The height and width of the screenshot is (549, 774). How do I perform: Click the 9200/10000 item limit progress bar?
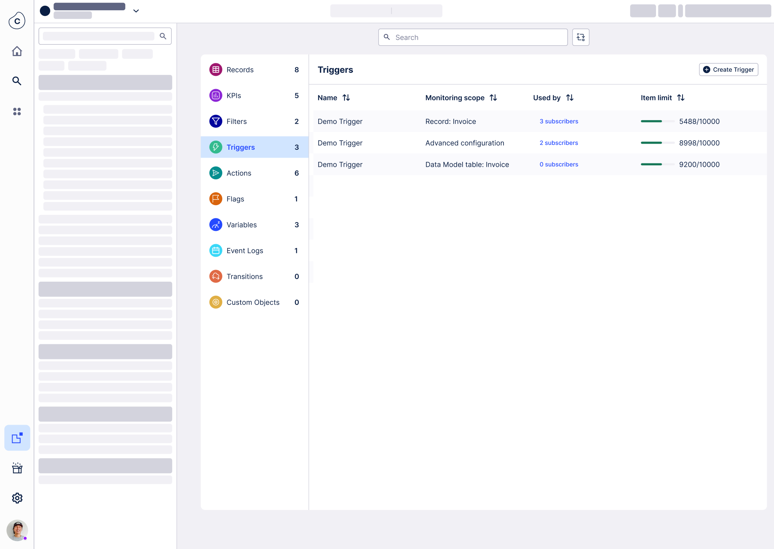[658, 165]
